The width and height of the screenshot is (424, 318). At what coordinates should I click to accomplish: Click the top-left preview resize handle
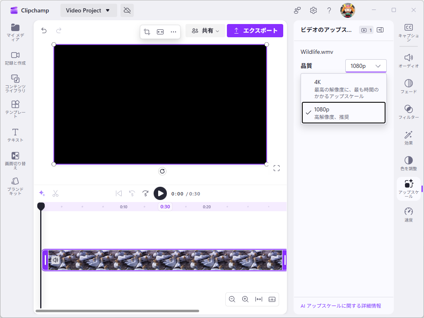point(54,45)
